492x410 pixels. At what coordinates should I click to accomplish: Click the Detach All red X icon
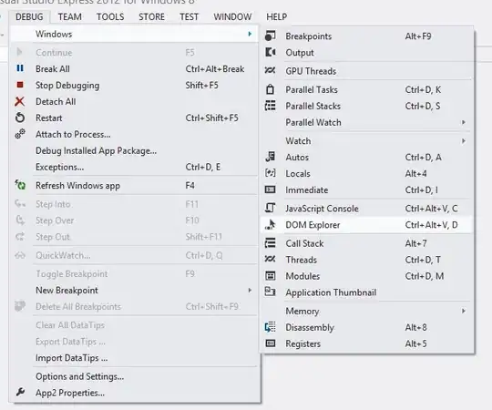(x=19, y=101)
